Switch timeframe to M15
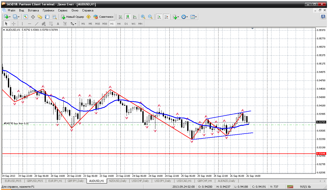 coord(98,24)
